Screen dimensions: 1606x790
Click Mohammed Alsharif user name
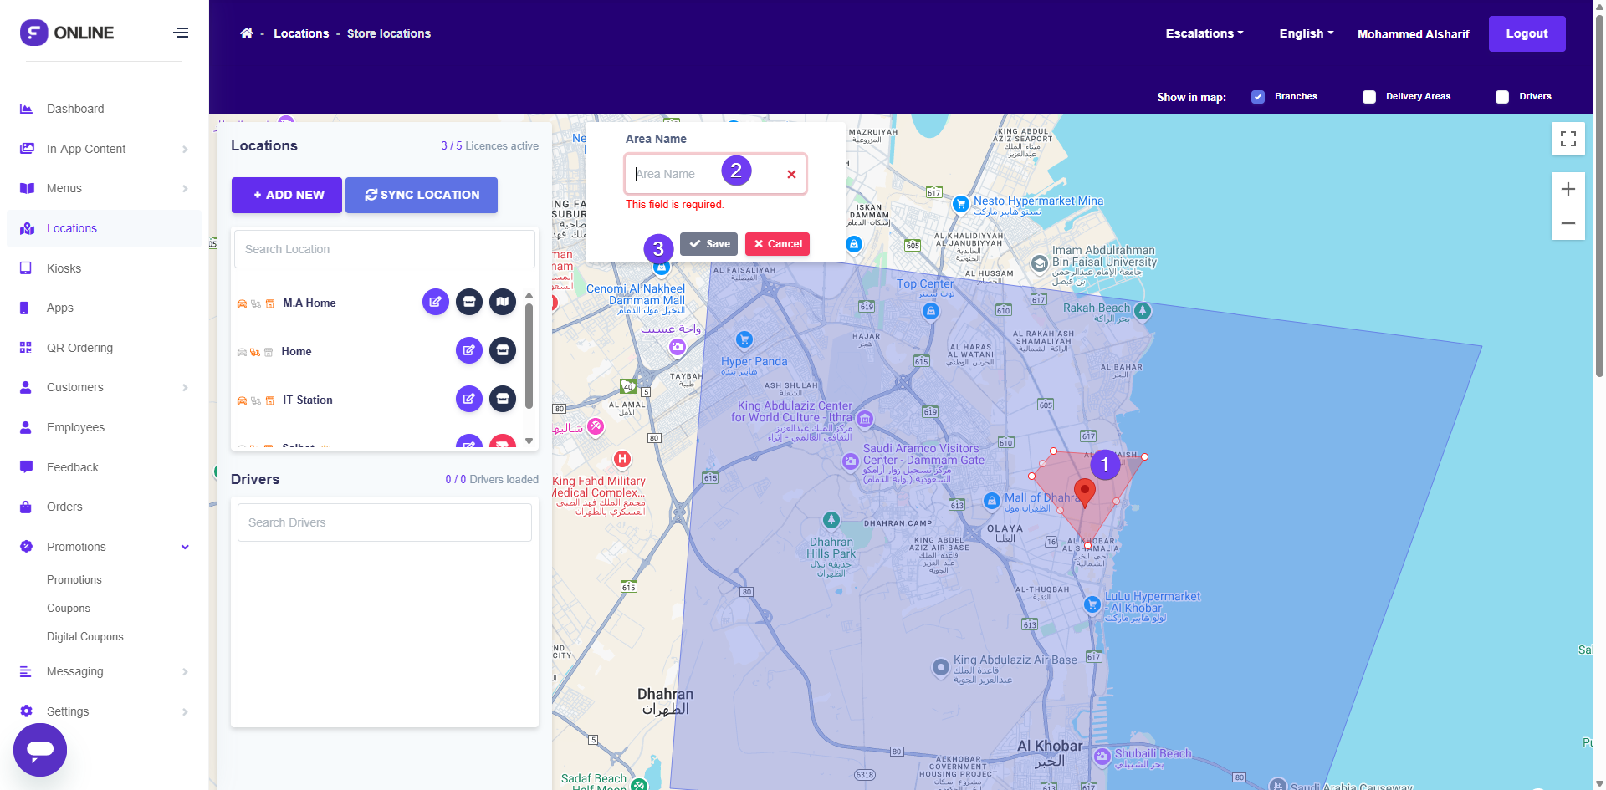pyautogui.click(x=1413, y=34)
